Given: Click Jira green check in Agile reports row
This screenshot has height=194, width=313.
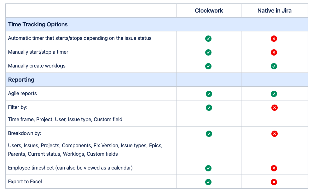Looking at the screenshot, I should (274, 94).
